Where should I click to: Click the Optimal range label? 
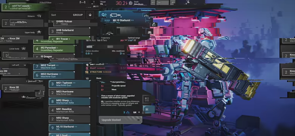(x=134, y=38)
